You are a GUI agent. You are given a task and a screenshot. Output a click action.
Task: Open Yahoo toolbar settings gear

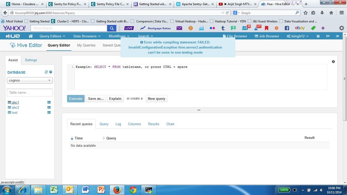point(341,28)
